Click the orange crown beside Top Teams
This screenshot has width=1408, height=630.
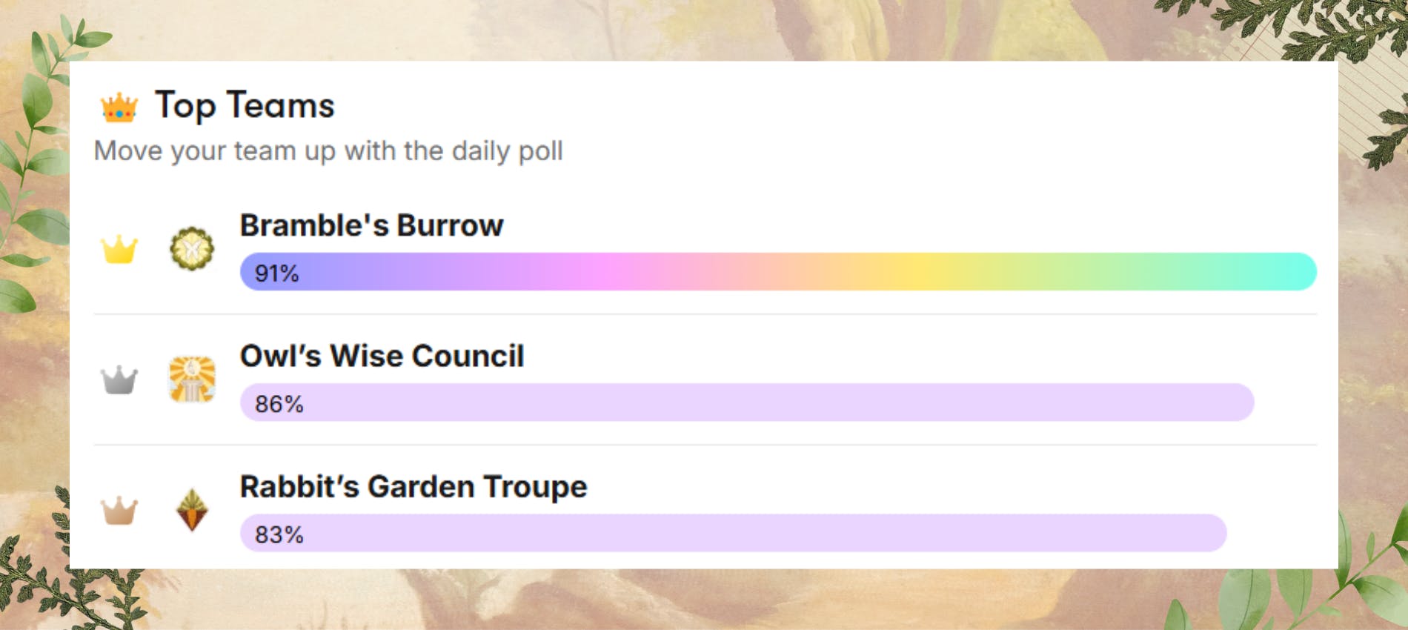[119, 107]
